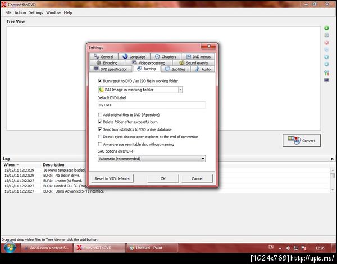Click the Cancel button
Image resolution: width=337 pixels, height=264 pixels.
[197, 179]
